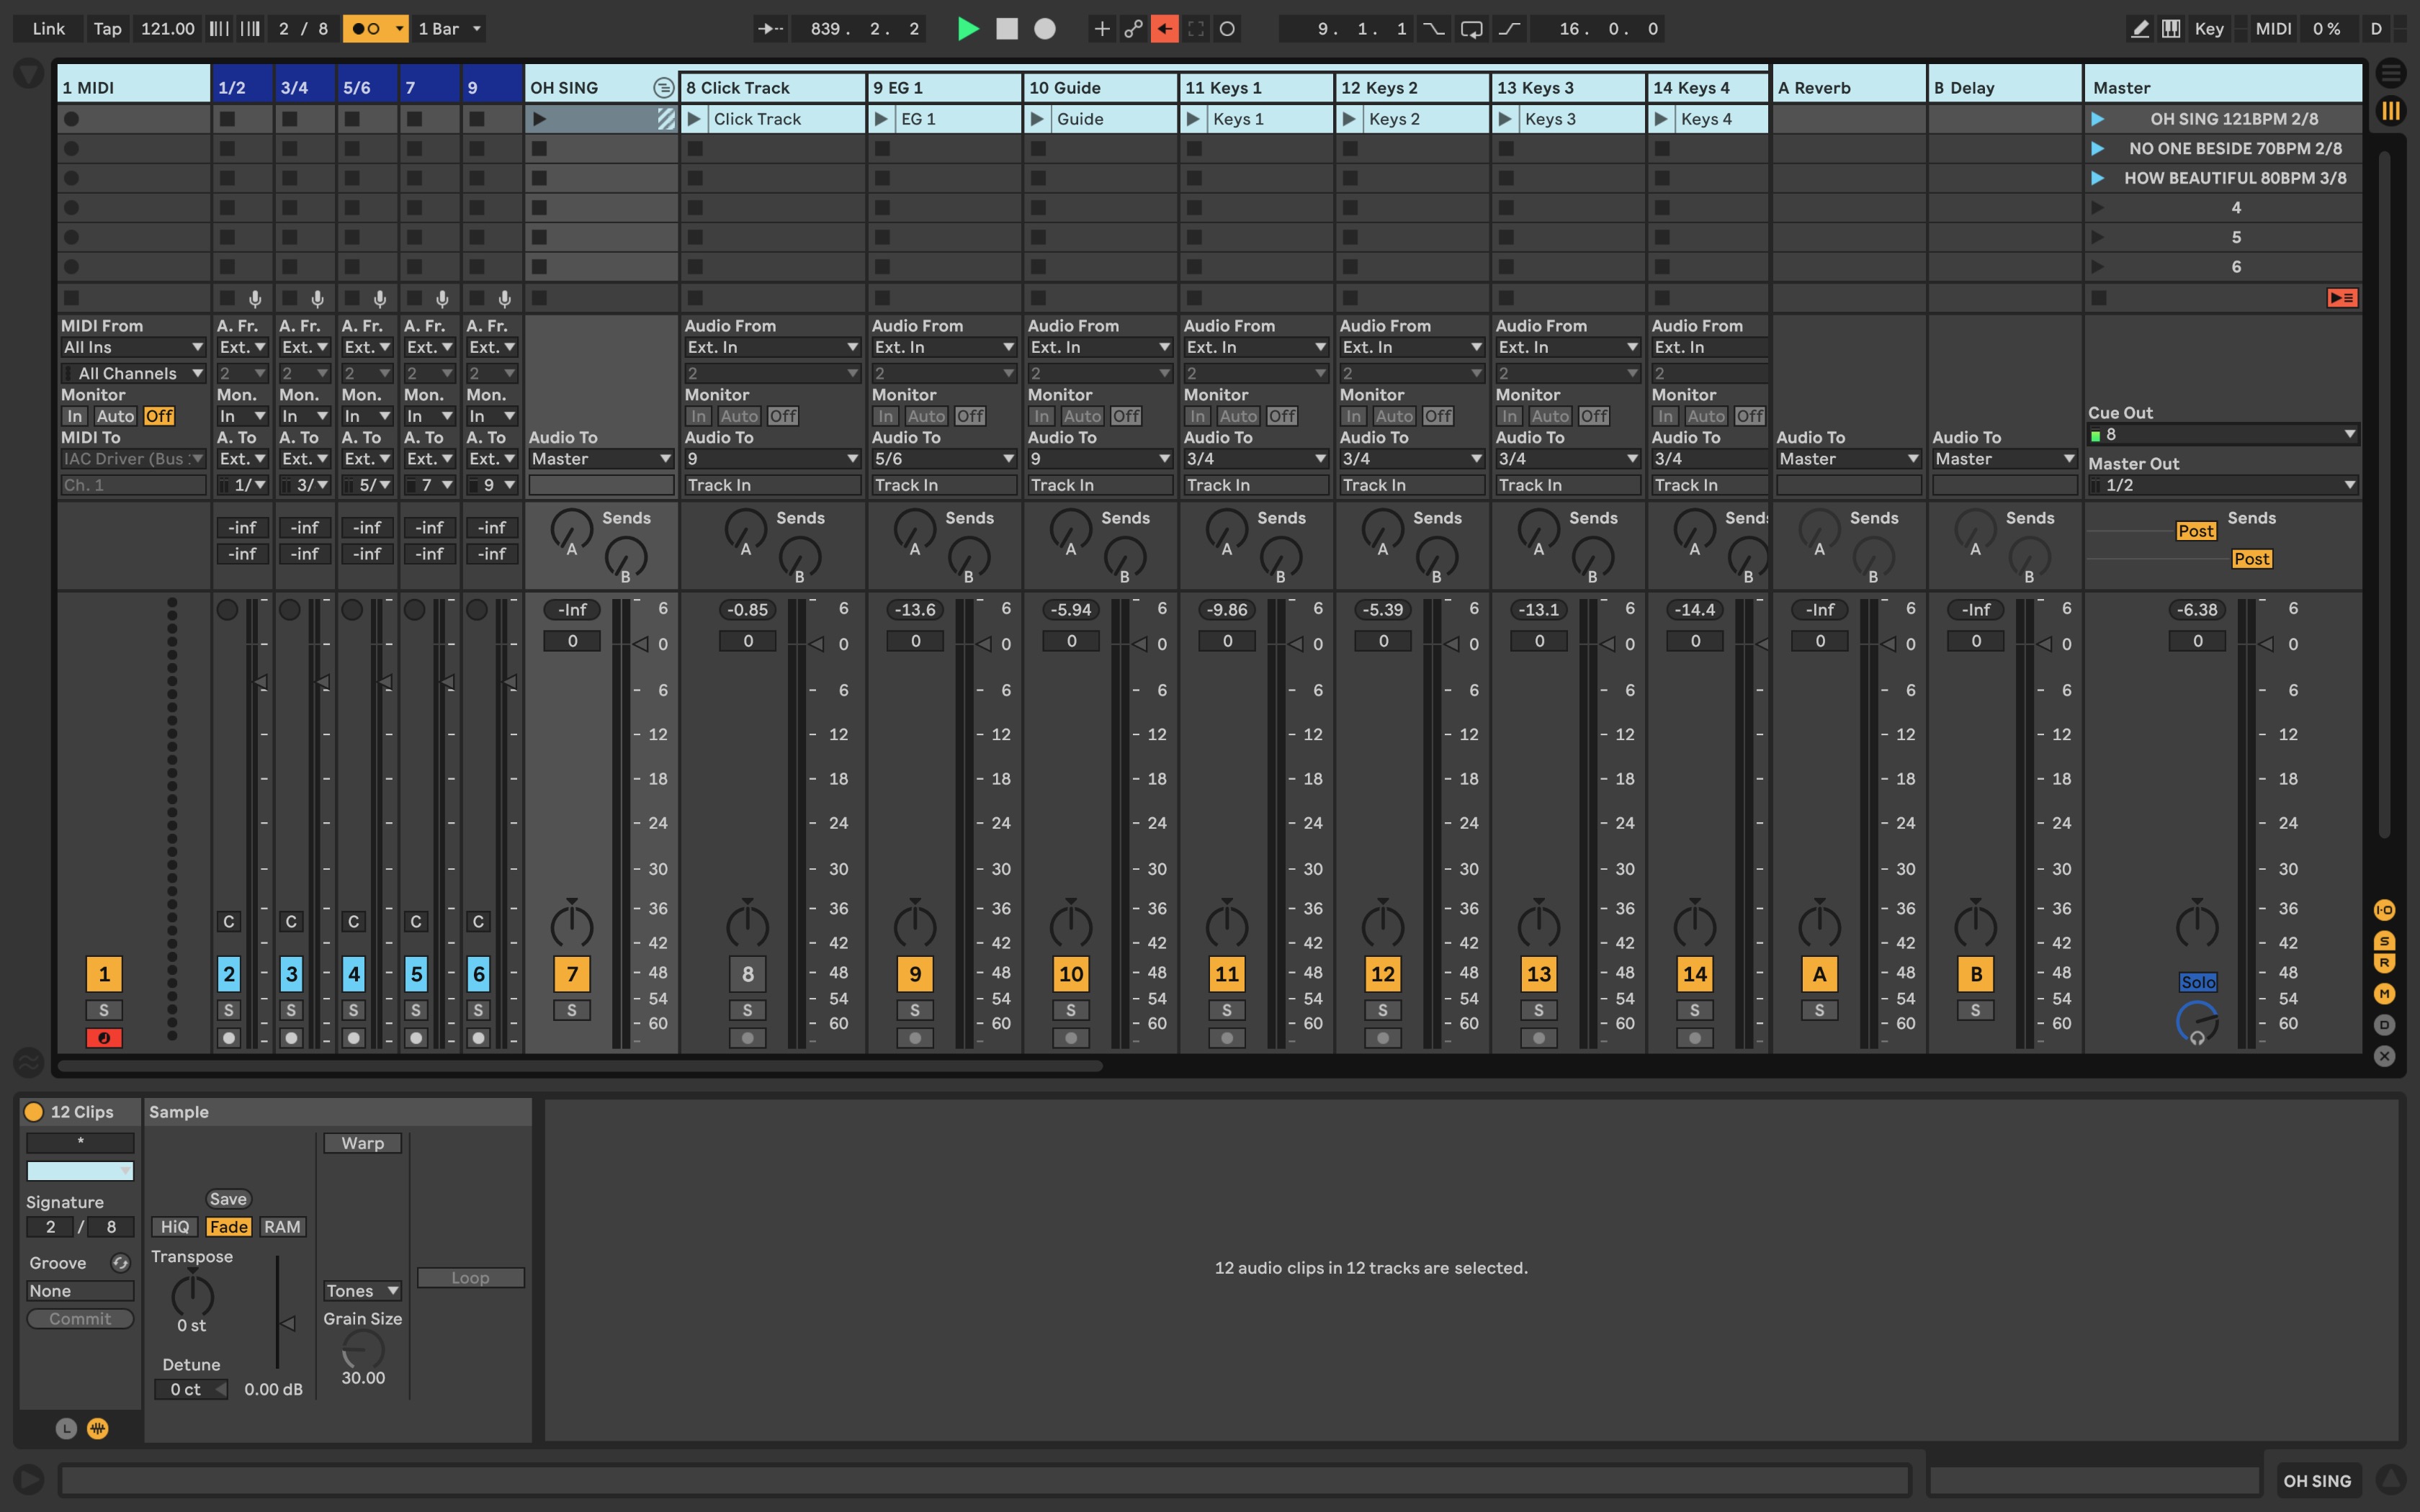Launch the NO ONE BESIDE 70BPM 2/8 scene
2420x1512 pixels.
click(2098, 148)
